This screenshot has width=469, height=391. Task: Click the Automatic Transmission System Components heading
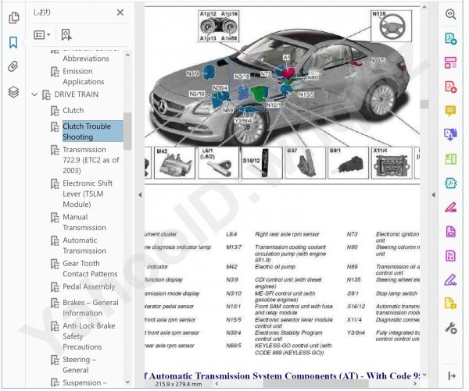[282, 375]
